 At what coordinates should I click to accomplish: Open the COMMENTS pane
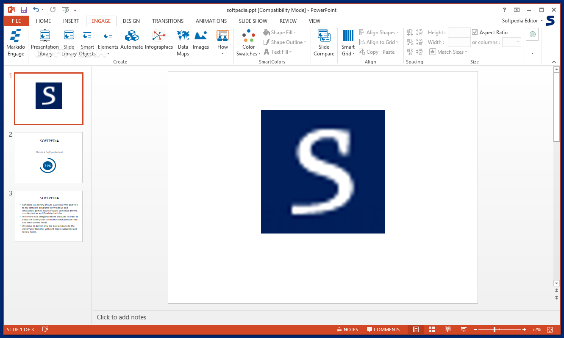383,330
